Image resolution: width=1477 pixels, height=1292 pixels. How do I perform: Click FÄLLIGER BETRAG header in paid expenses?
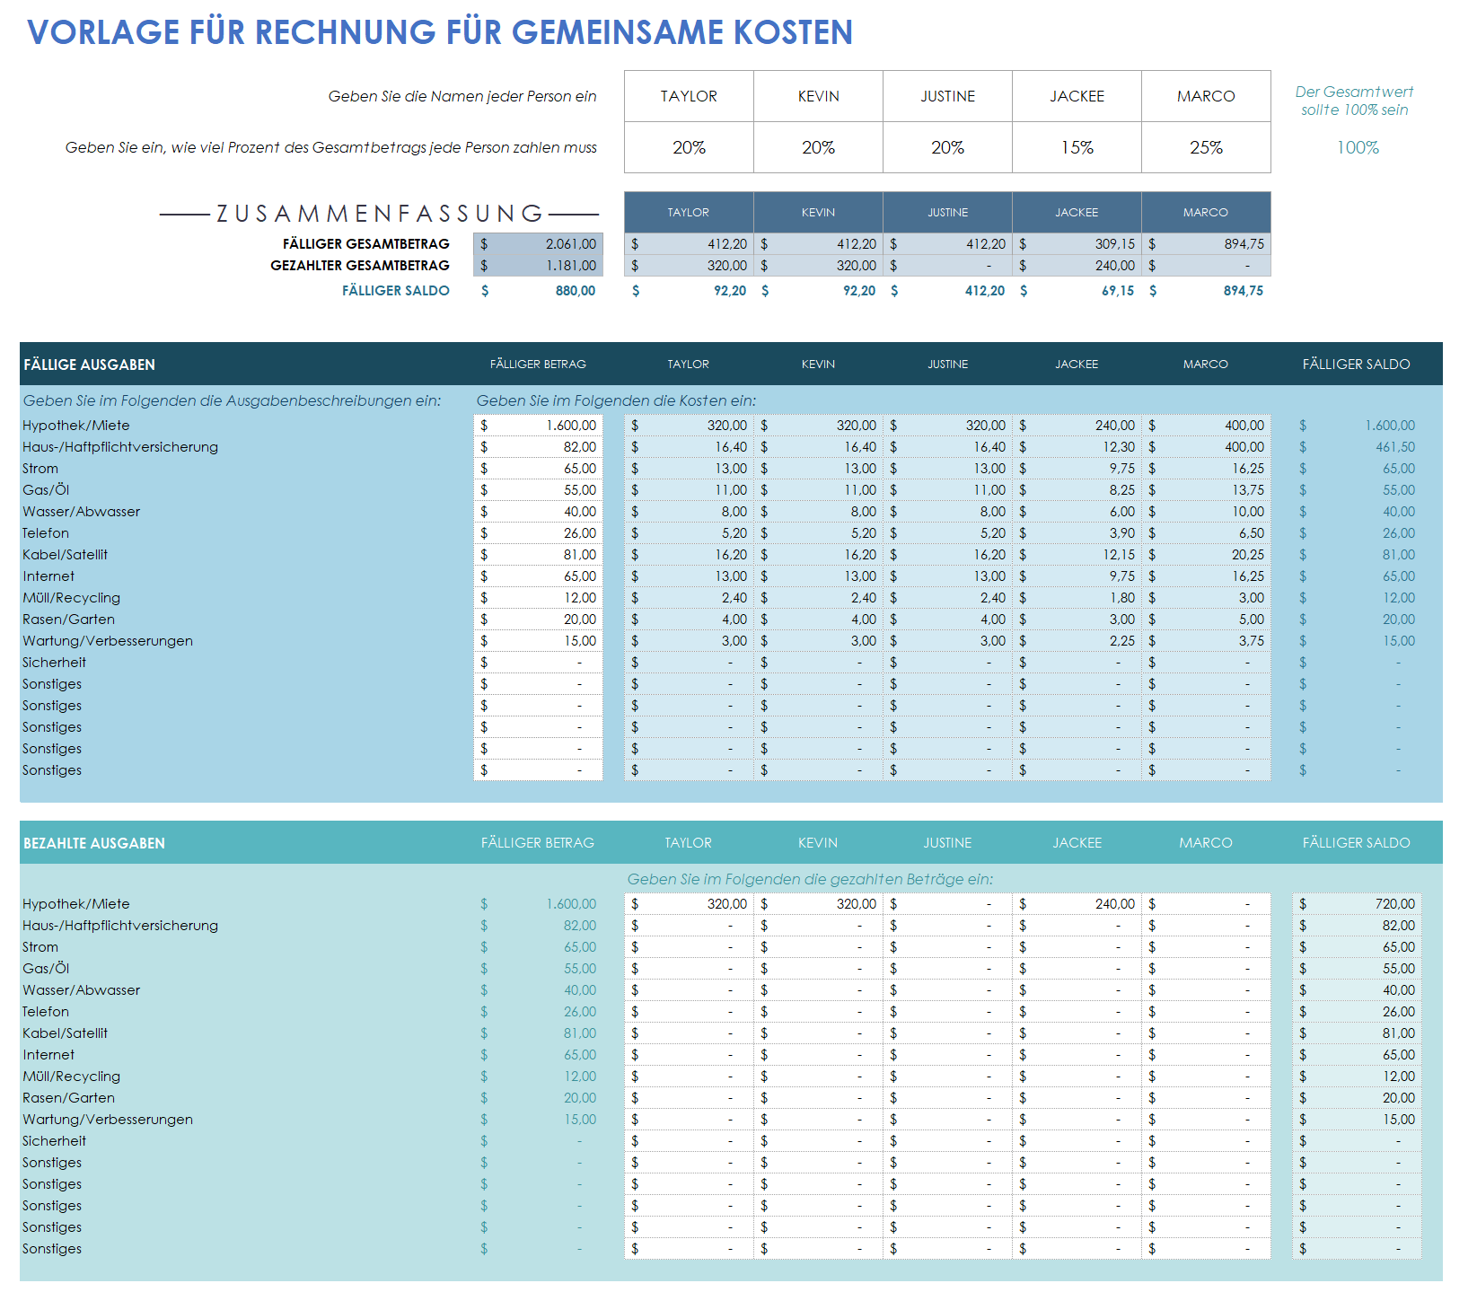[538, 843]
